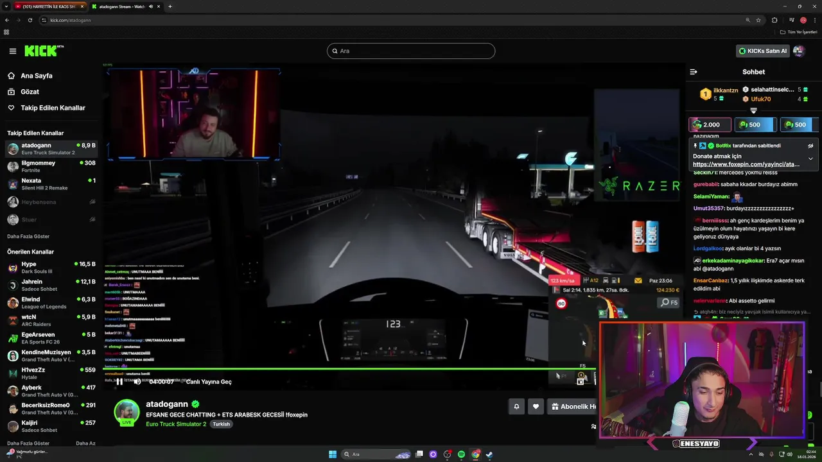Open the user profile avatar menu
This screenshot has width=822, height=462.
[799, 51]
